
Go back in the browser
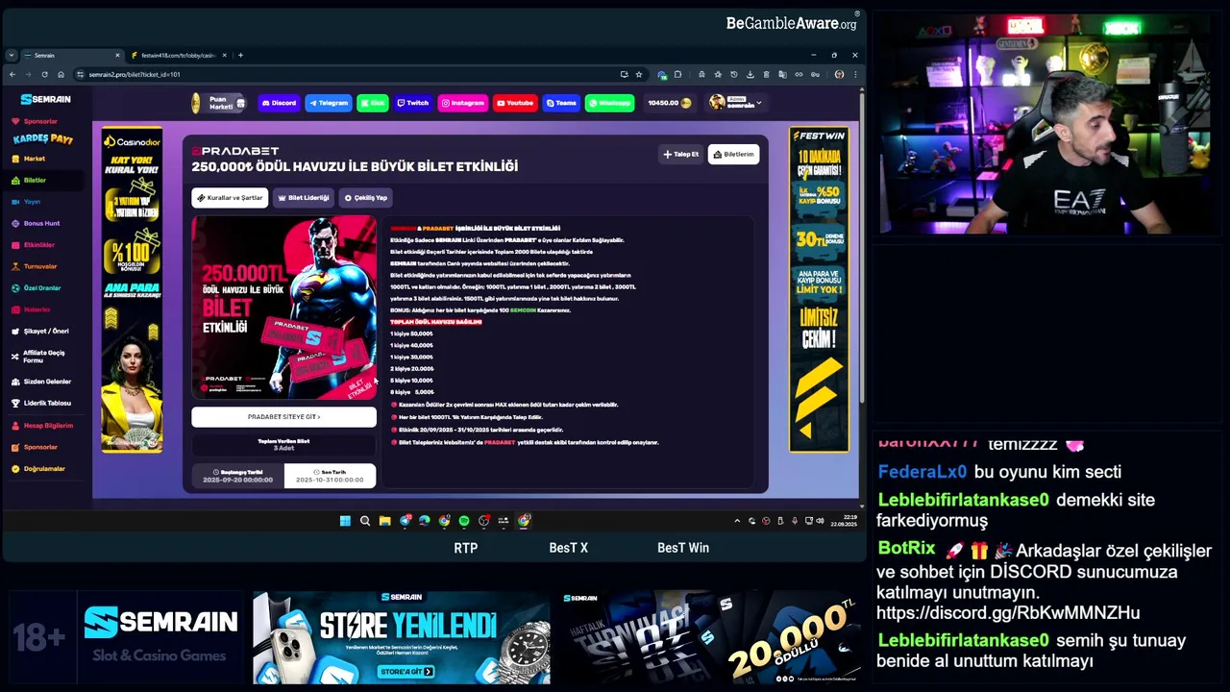(12, 74)
